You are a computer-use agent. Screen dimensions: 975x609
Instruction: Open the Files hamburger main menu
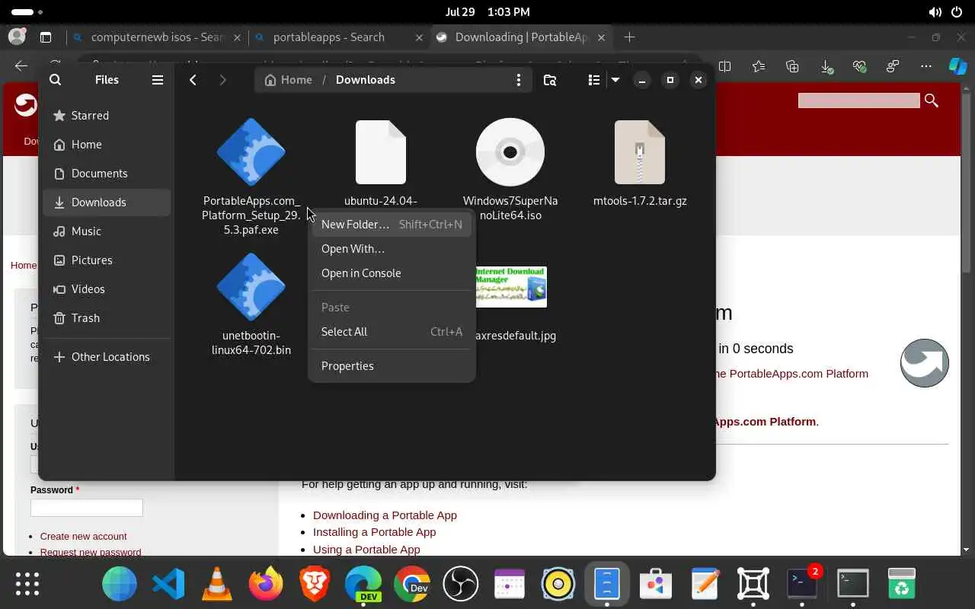click(x=158, y=80)
